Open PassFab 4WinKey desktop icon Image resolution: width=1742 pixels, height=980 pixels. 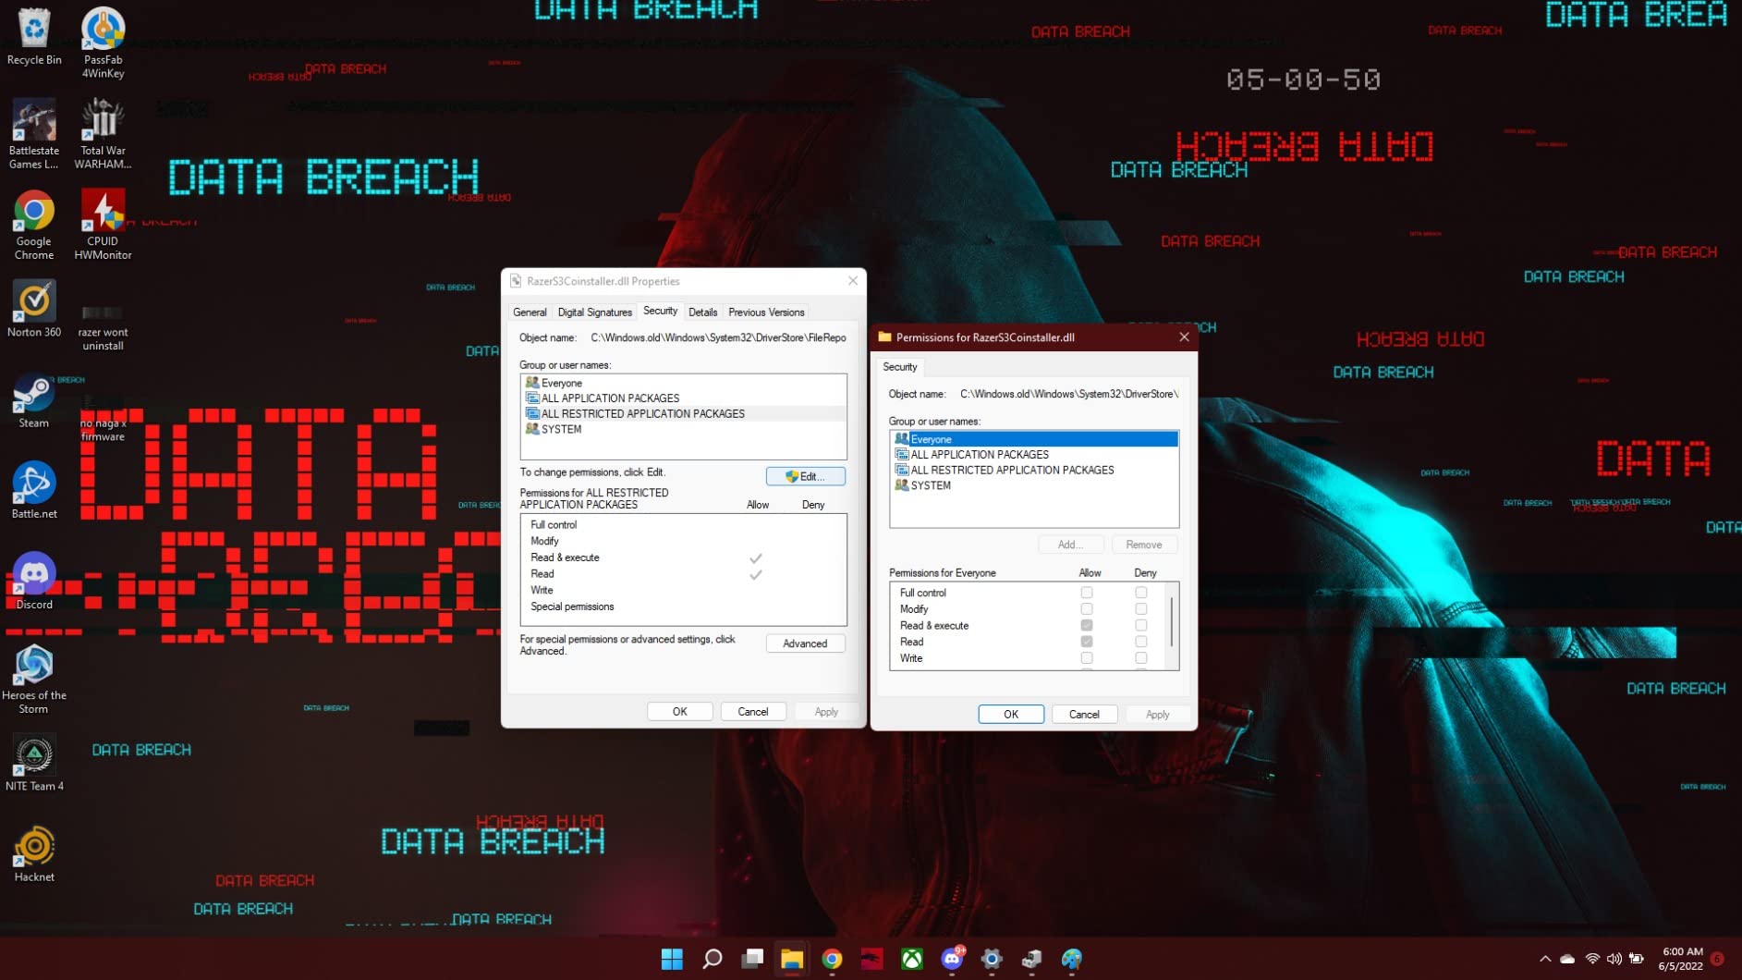tap(103, 43)
